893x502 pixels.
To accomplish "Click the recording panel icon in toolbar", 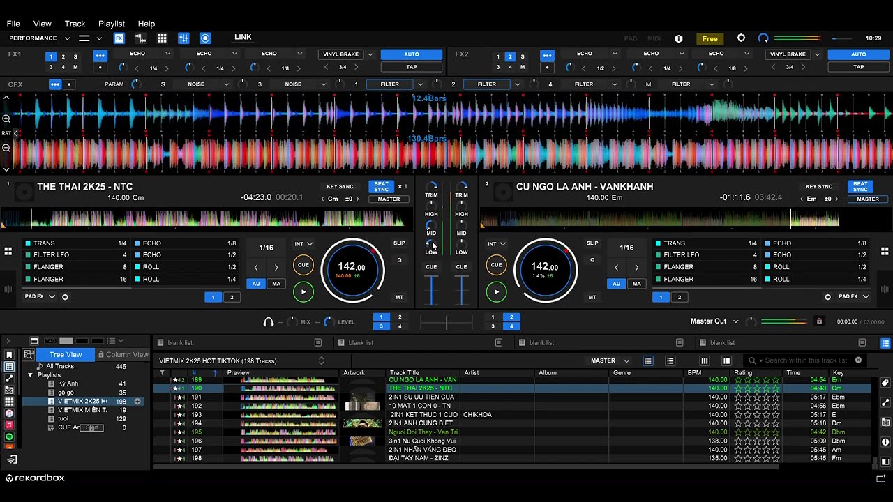I will coord(205,38).
